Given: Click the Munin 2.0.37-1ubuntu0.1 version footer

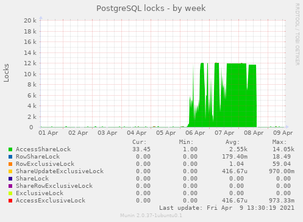Looking at the screenshot, I should pos(151,215).
